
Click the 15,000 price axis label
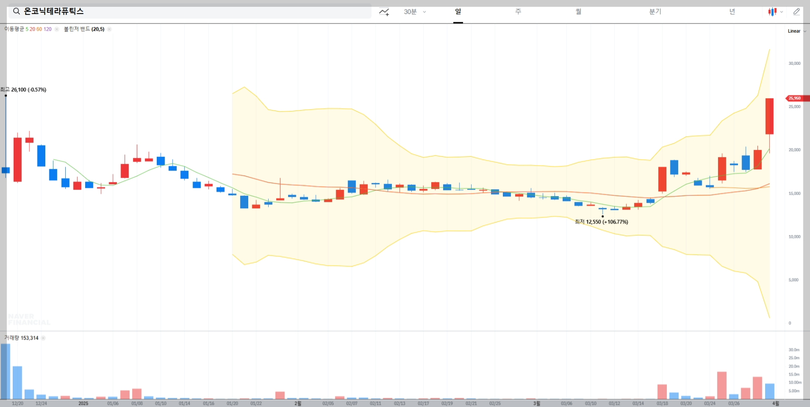794,194
